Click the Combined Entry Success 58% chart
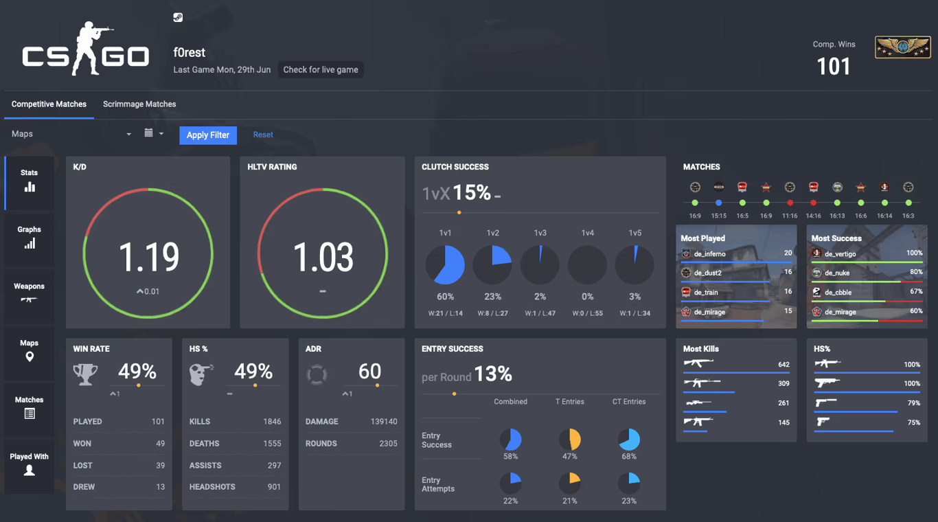The height and width of the screenshot is (522, 938). click(x=510, y=440)
